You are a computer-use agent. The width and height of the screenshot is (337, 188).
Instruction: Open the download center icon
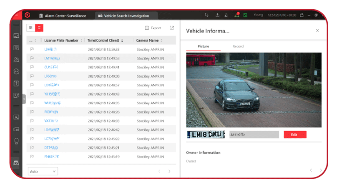pos(217,15)
